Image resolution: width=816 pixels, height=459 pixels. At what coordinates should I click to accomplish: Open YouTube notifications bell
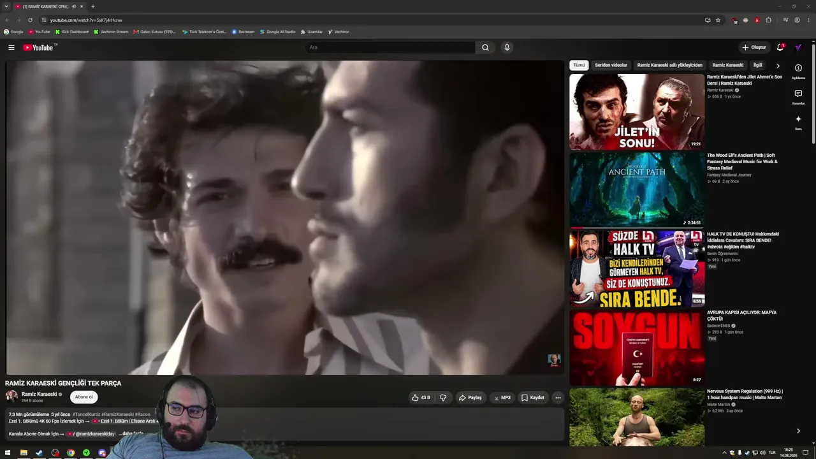click(780, 47)
